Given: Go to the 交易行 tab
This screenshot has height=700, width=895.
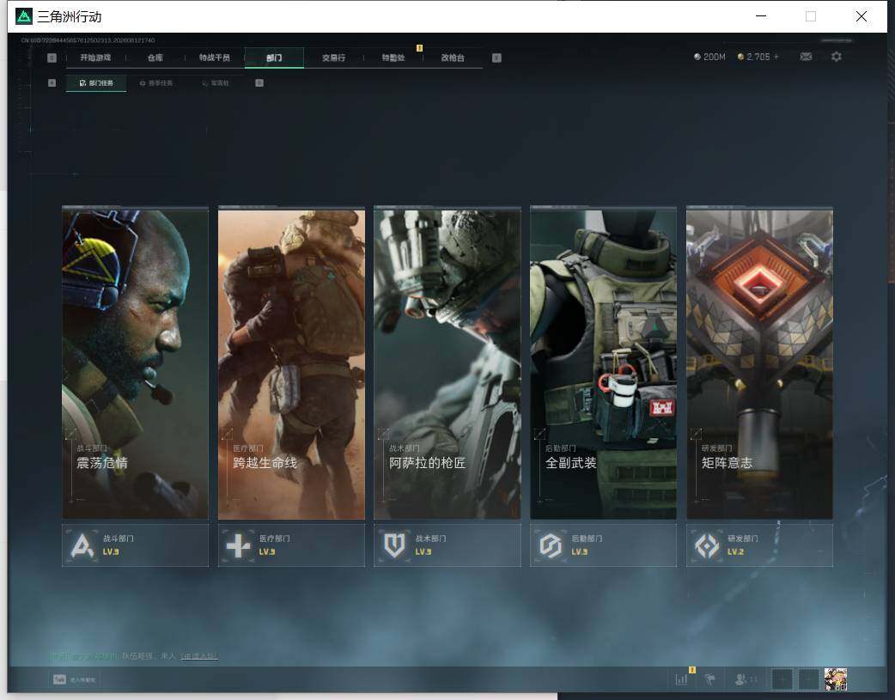Looking at the screenshot, I should pyautogui.click(x=333, y=58).
